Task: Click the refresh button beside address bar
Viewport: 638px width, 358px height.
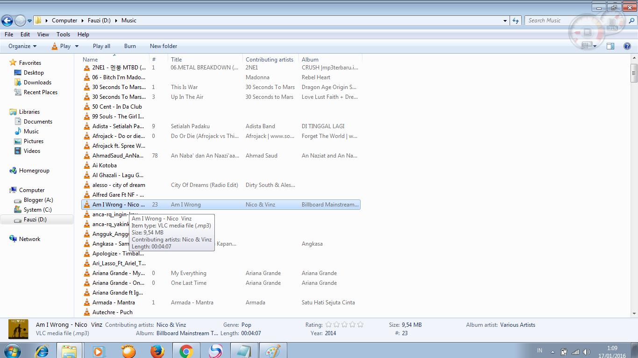Action: (516, 21)
